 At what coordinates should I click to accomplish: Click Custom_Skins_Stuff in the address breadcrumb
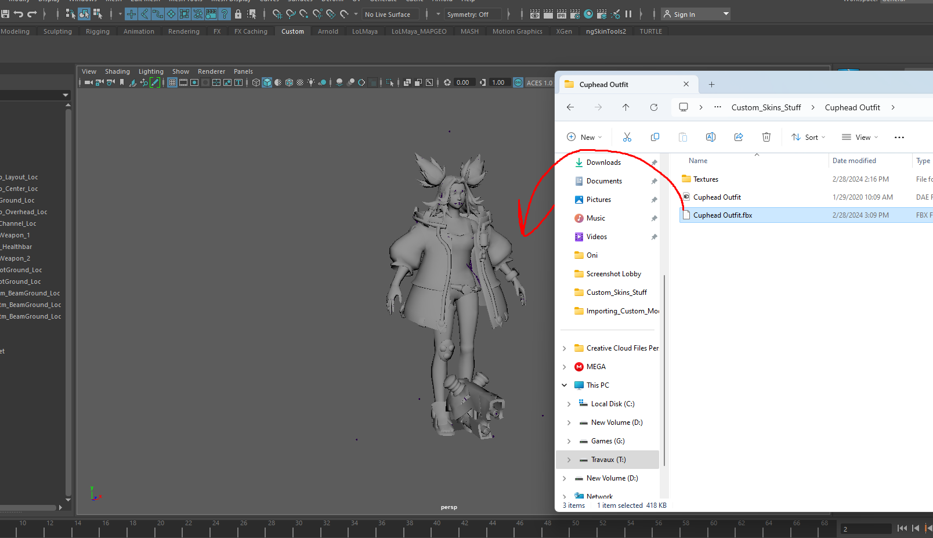[x=766, y=107]
